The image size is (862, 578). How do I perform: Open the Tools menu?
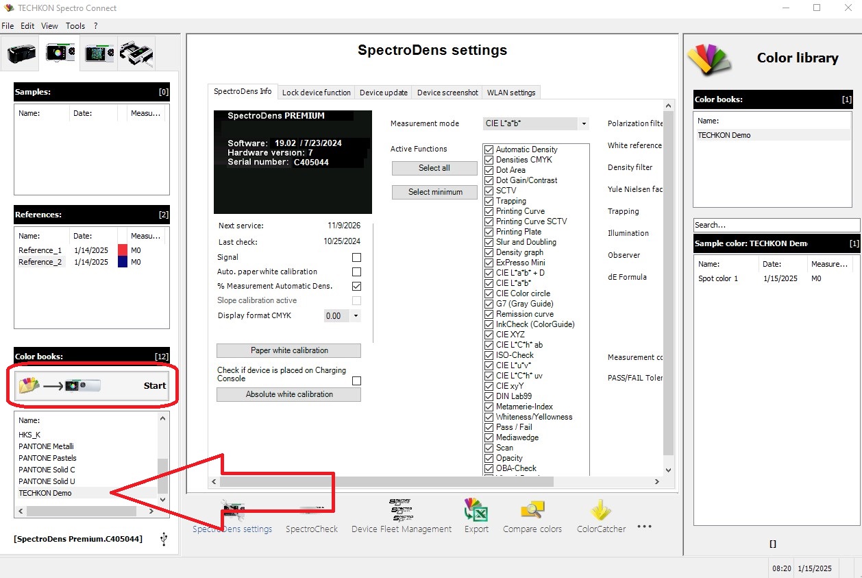coord(75,26)
